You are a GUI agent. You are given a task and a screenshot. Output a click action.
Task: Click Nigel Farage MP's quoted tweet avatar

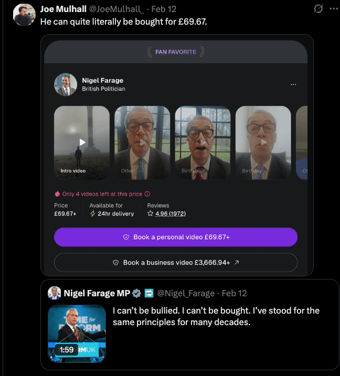tap(55, 293)
